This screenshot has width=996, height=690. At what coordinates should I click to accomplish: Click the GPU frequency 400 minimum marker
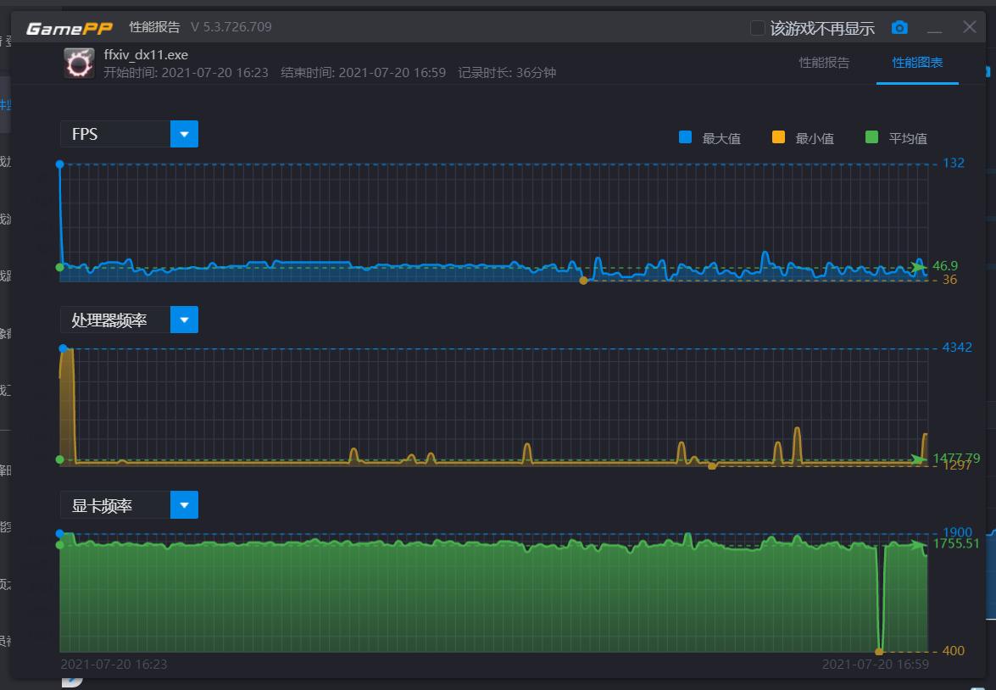[x=879, y=651]
